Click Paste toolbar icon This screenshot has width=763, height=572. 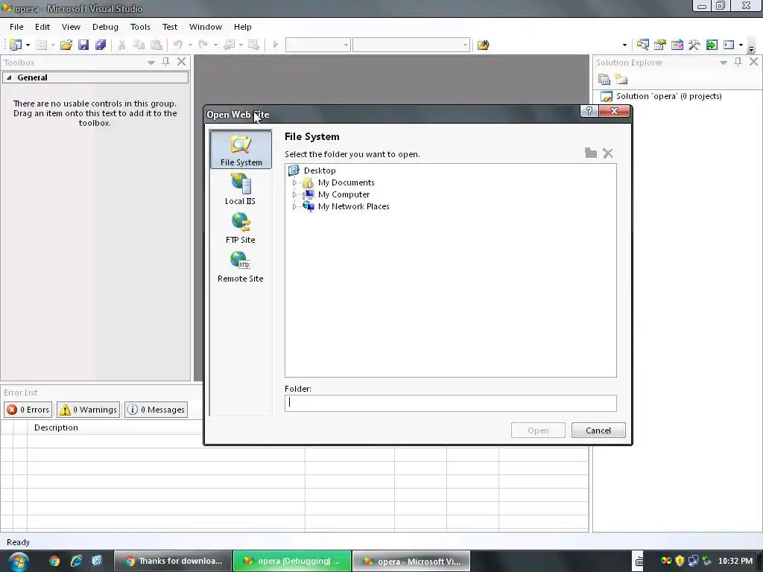(x=156, y=45)
